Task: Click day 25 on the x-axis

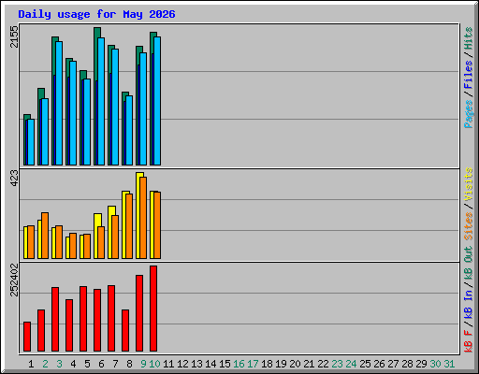Action: (x=365, y=364)
